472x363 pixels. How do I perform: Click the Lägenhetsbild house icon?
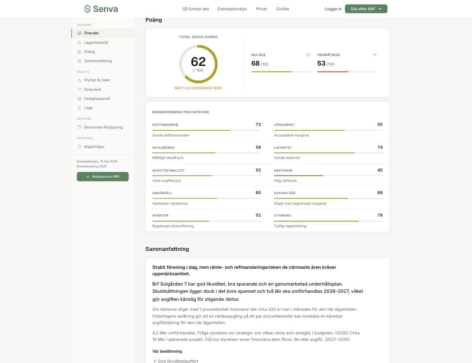[x=79, y=43]
